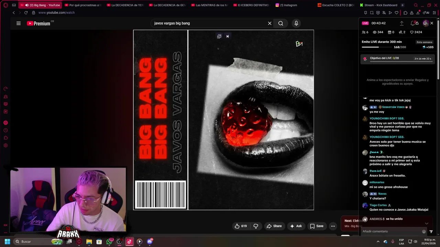Open browser easy setup sliders menu
The image size is (440, 247).
click(x=434, y=13)
